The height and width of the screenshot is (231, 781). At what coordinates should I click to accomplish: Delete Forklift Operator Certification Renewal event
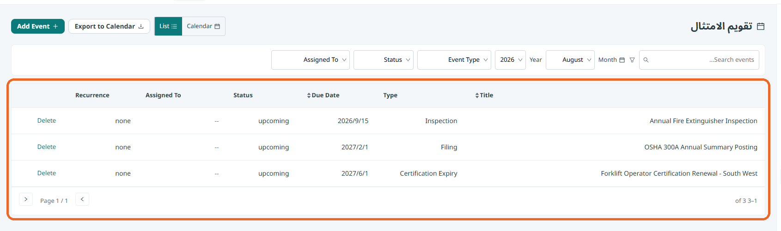pyautogui.click(x=47, y=173)
